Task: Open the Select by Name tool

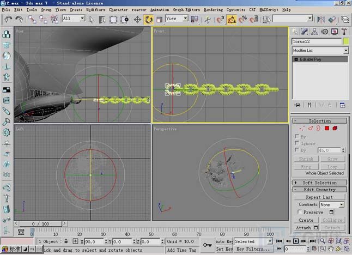Action: [x=102, y=20]
